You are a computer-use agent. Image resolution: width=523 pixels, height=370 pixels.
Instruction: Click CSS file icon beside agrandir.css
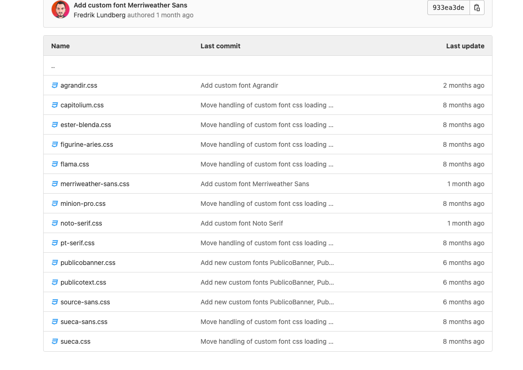(x=55, y=85)
